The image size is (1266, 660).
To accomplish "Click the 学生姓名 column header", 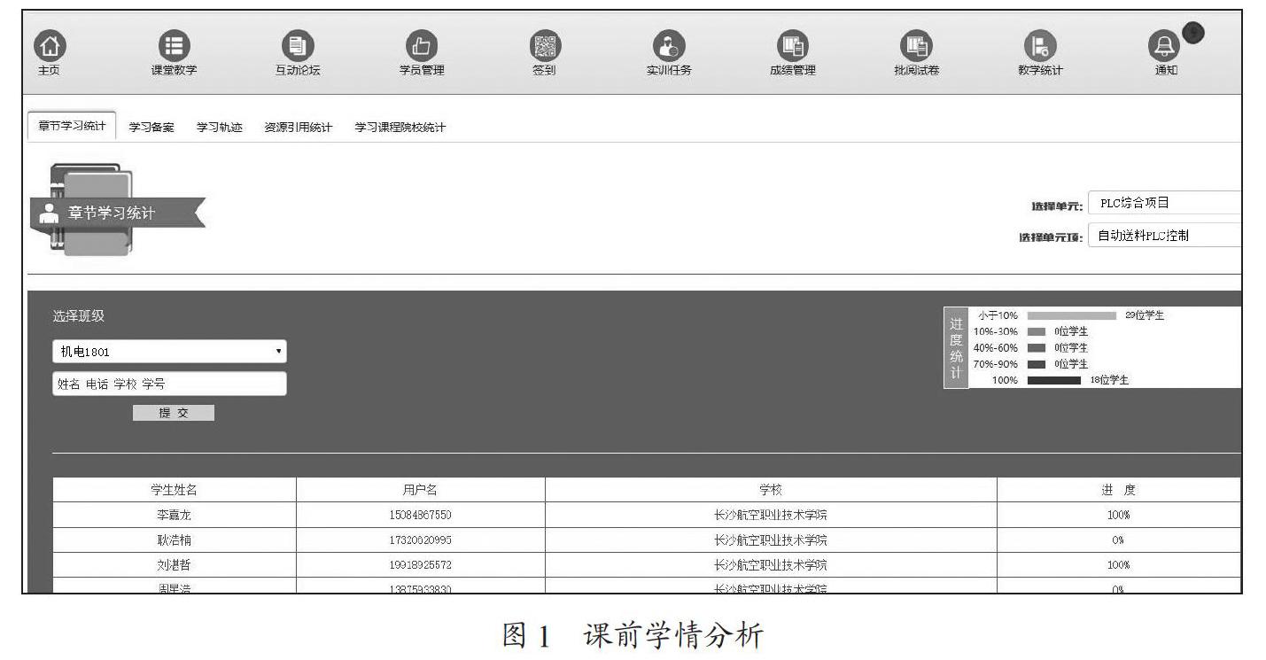I will pos(174,490).
